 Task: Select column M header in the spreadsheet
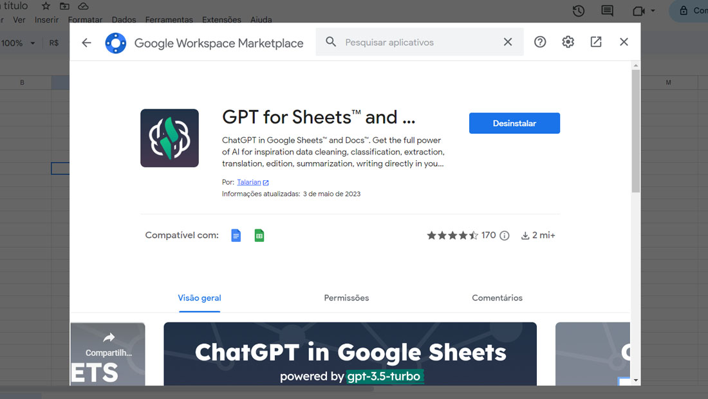coord(668,82)
